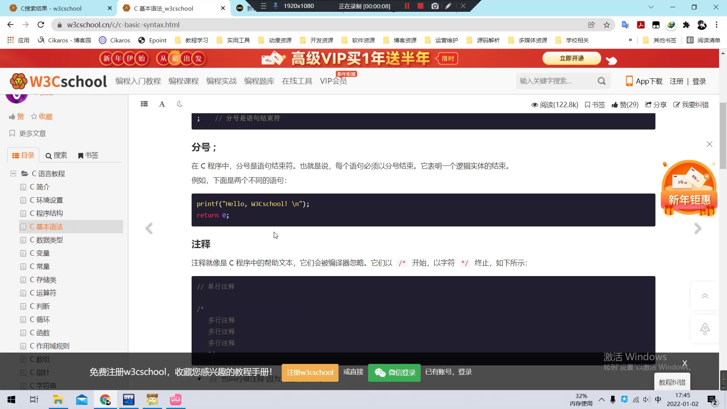Screen dimensions: 727x409
Task: Open the recording pen annotation tool
Action: (x=448, y=6)
